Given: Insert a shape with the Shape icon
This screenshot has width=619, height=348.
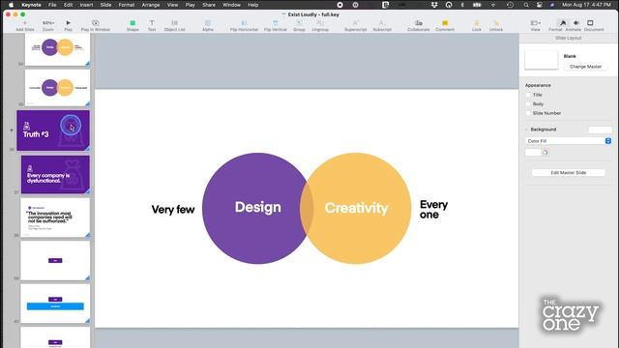Looking at the screenshot, I should [133, 23].
